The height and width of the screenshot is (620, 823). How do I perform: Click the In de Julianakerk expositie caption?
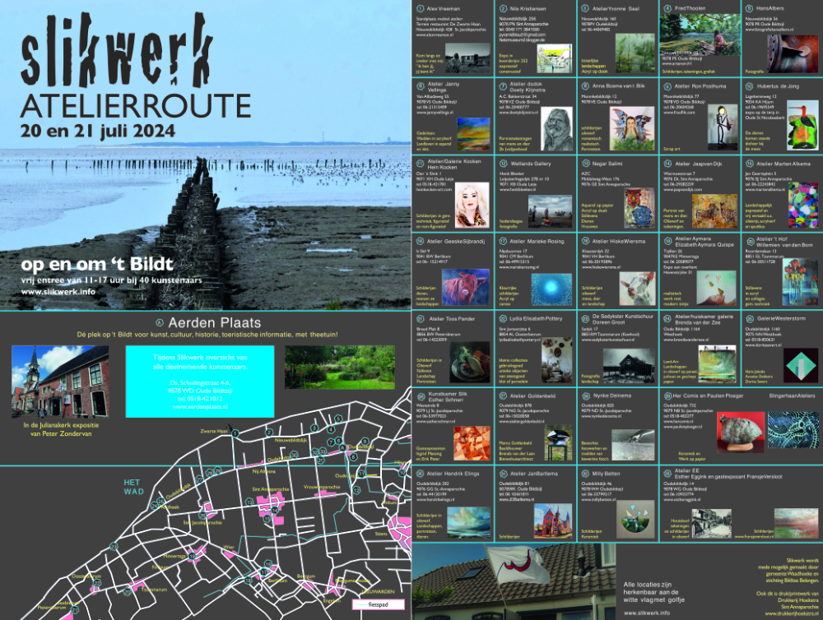click(x=61, y=429)
